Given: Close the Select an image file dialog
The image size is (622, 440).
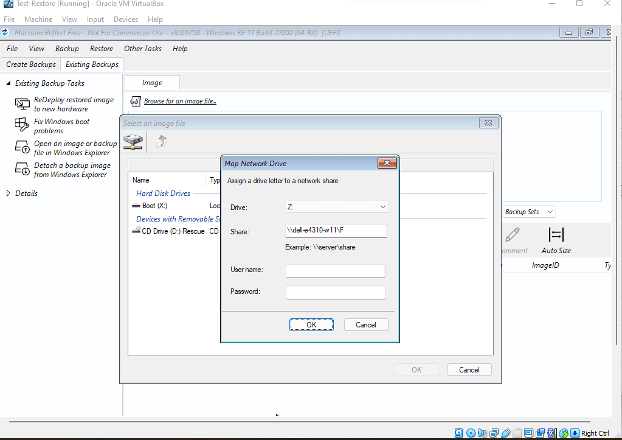Looking at the screenshot, I should 488,123.
